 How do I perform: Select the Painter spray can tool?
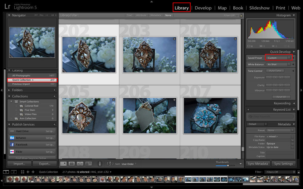coord(100,164)
